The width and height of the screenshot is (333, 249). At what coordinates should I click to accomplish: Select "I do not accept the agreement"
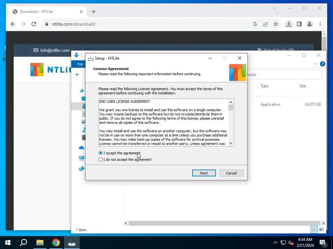(x=125, y=160)
